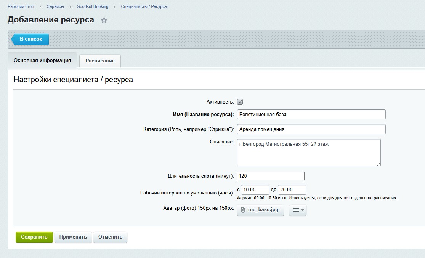The image size is (425, 258).
Task: Click paperclip icon on rec_base.jpg file
Action: [243, 210]
